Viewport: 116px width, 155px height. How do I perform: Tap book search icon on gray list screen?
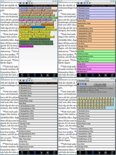48,152
